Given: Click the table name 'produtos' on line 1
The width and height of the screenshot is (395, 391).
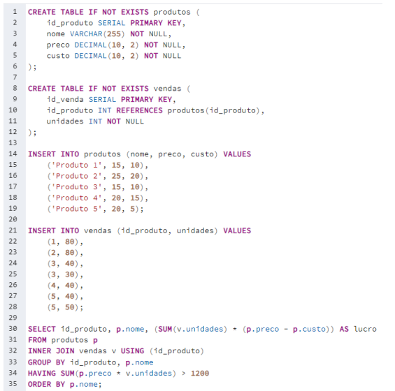Looking at the screenshot, I should pos(172,12).
